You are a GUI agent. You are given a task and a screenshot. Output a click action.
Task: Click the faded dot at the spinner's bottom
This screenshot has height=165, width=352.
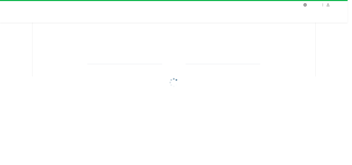(174, 86)
